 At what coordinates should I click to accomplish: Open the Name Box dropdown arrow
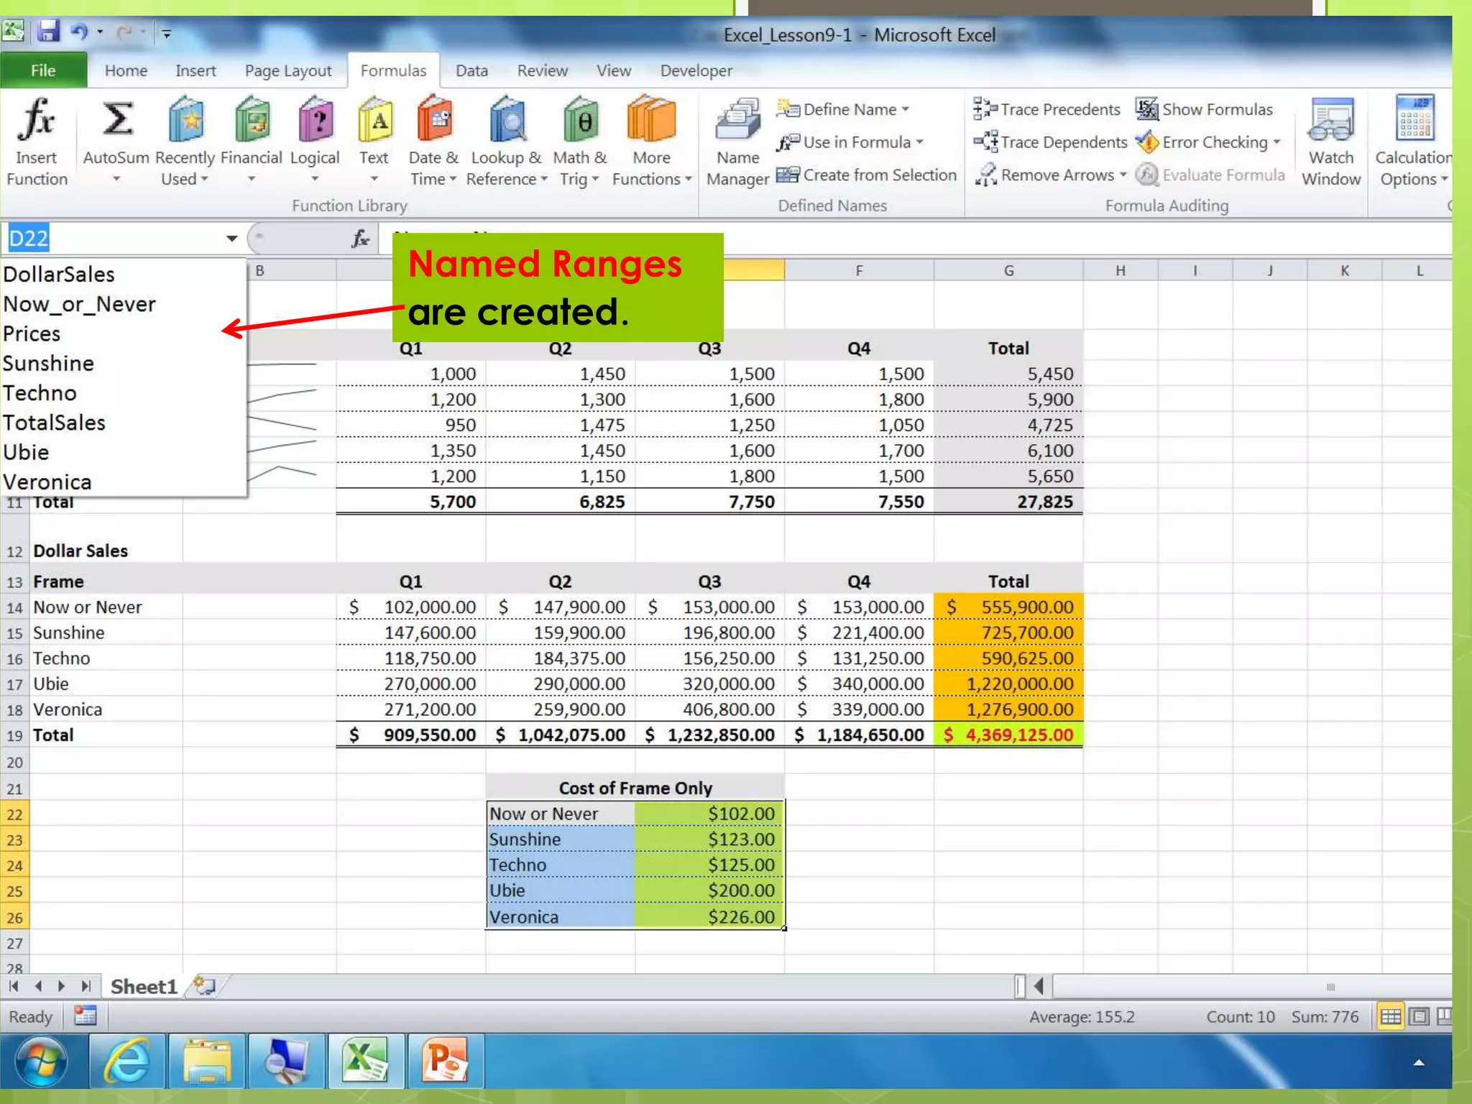[x=231, y=239]
